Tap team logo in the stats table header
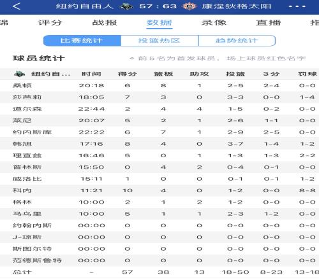 [20, 74]
